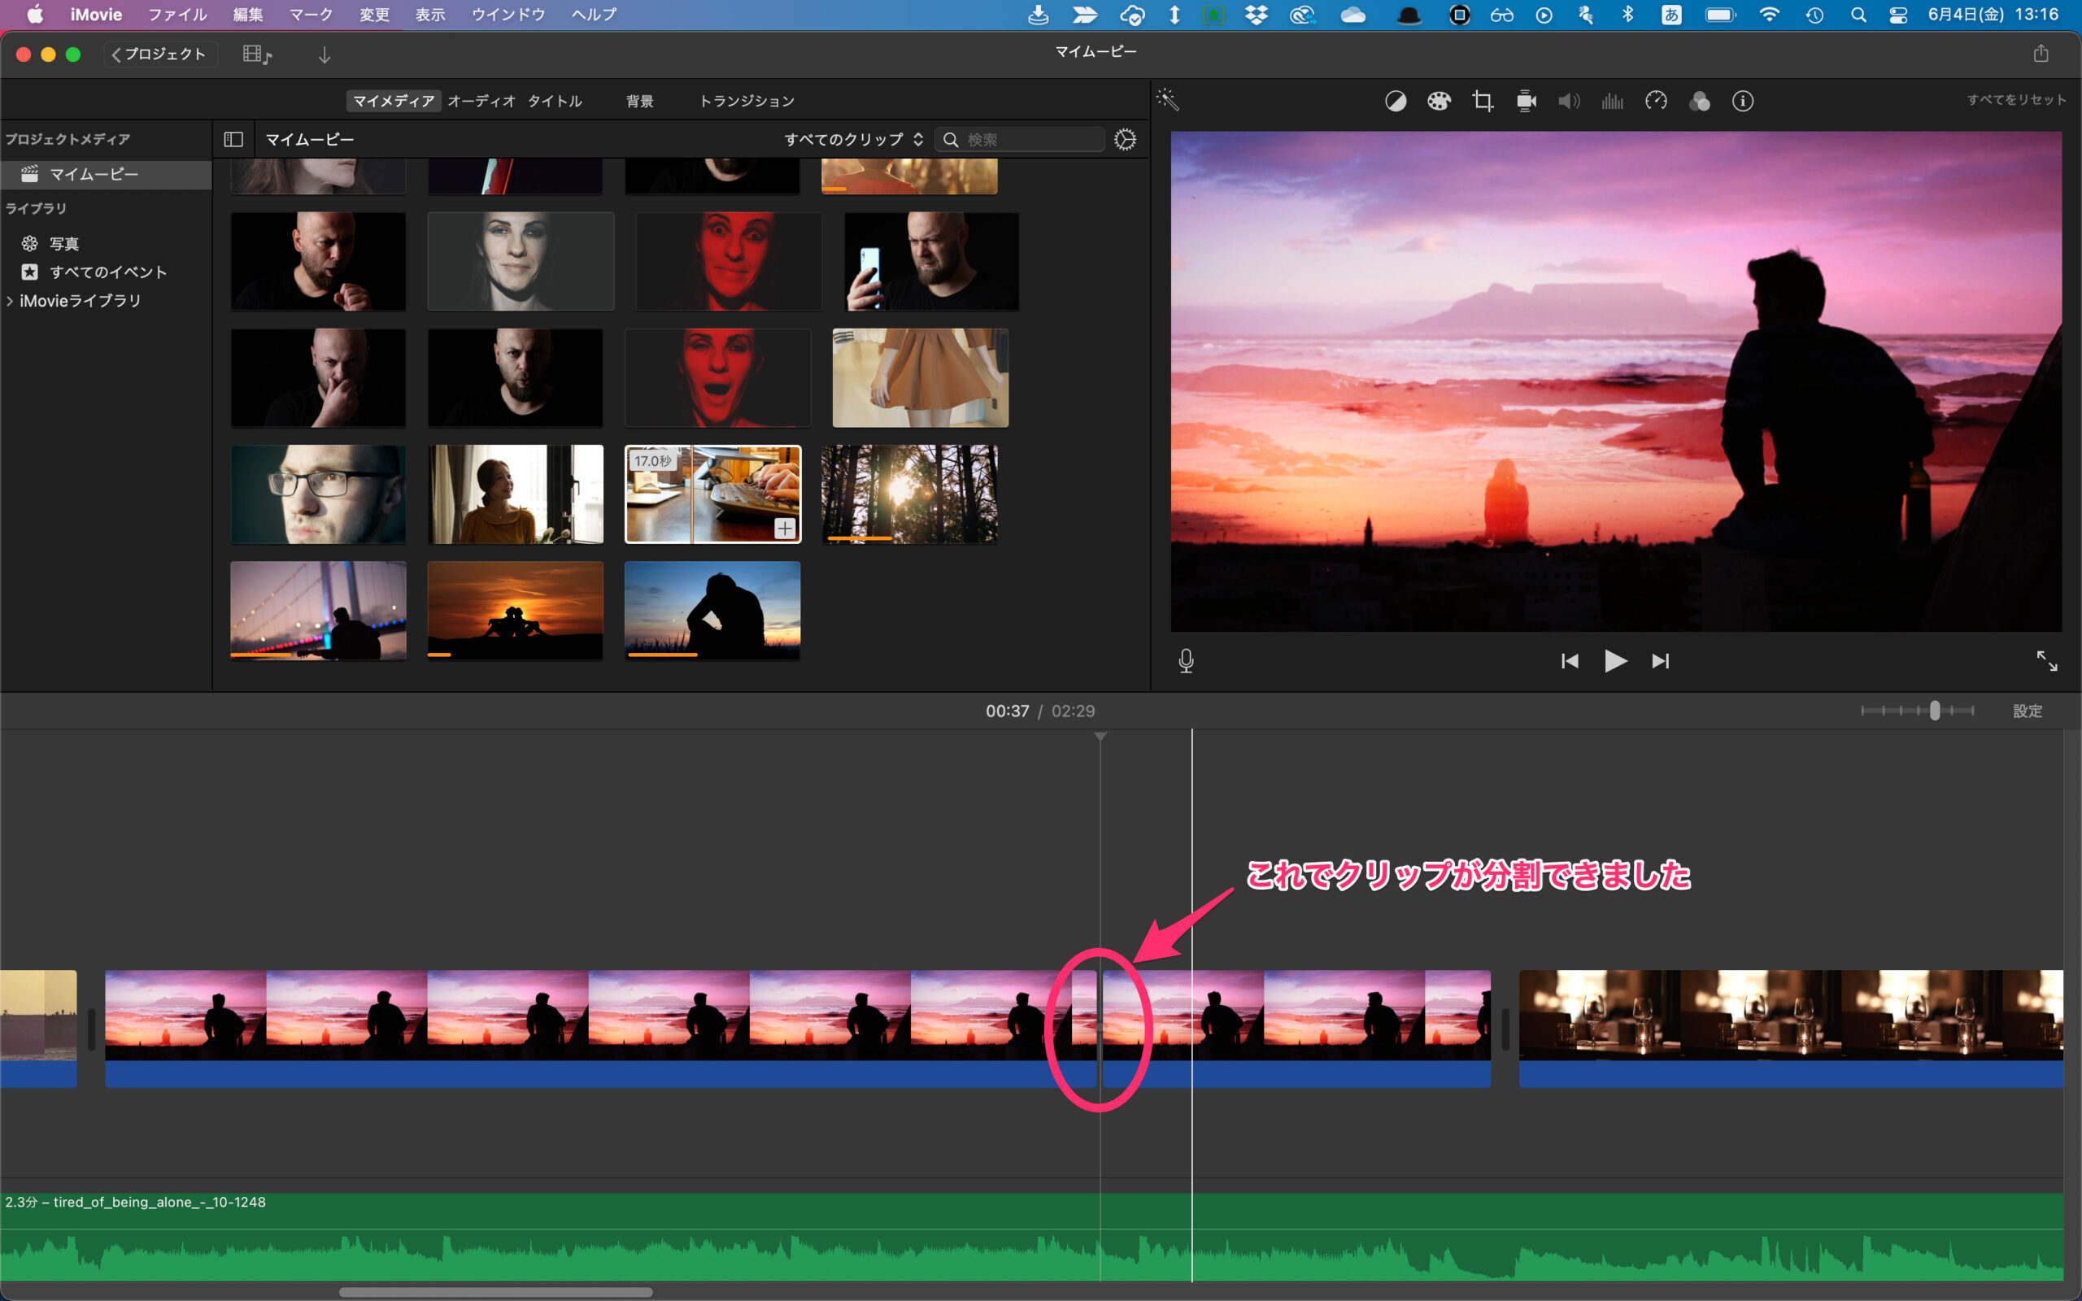Toggle the media browser and timeline layout button
The image size is (2082, 1301).
256,55
